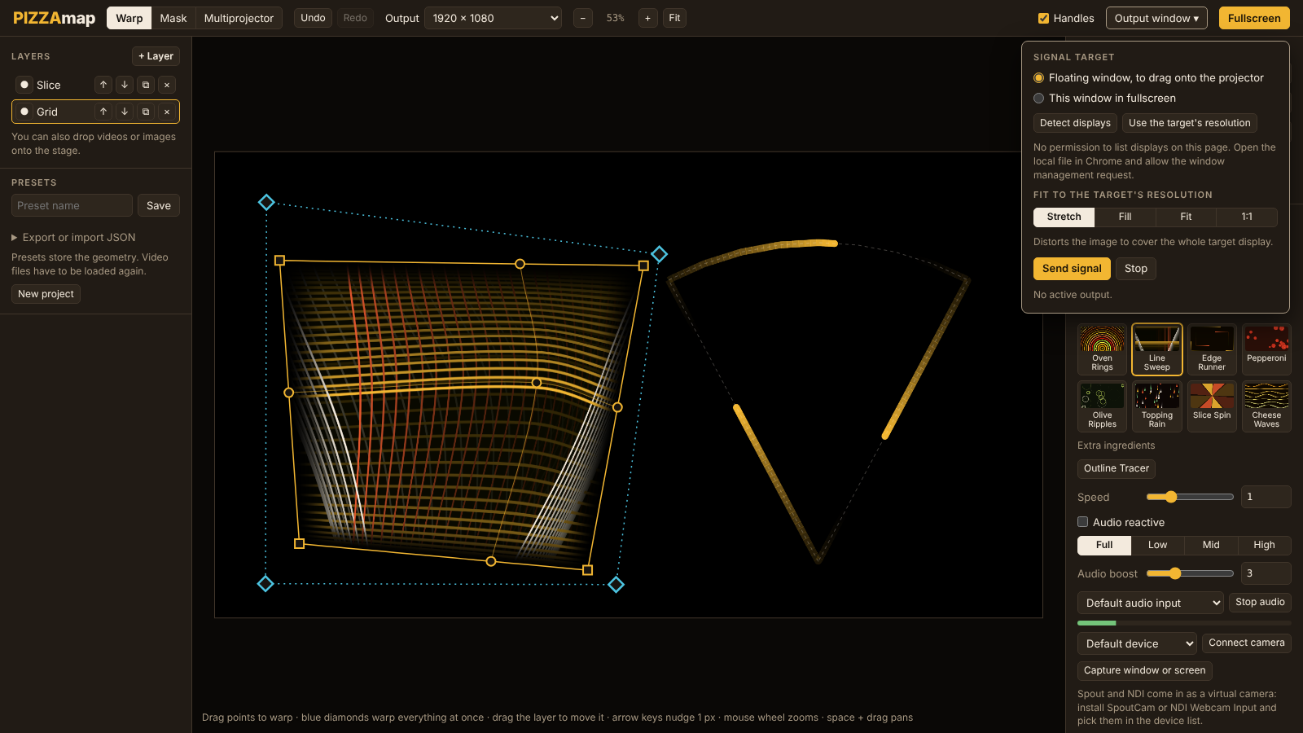Expand Export or import JSON section
1303x733 pixels.
73,238
